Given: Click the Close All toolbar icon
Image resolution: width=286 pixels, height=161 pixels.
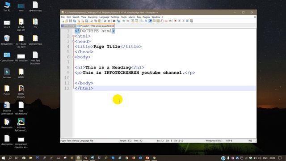Looking at the screenshot, I should pos(83,21).
